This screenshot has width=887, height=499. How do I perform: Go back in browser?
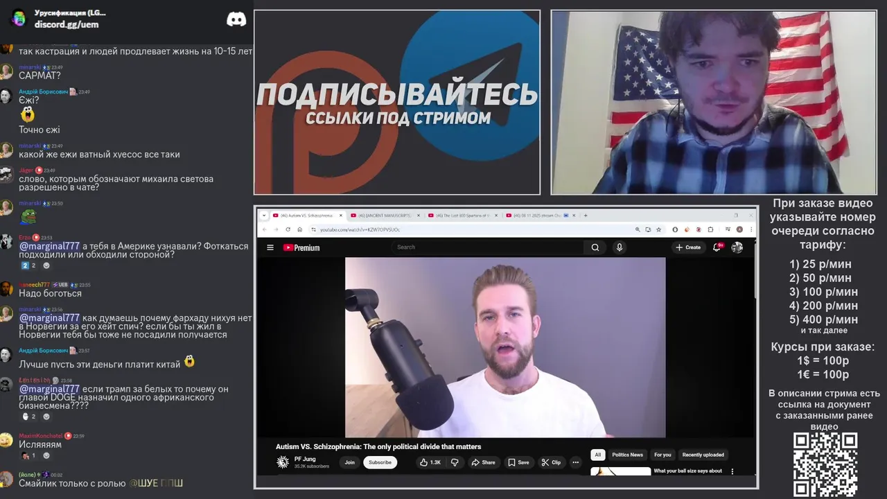tap(265, 229)
